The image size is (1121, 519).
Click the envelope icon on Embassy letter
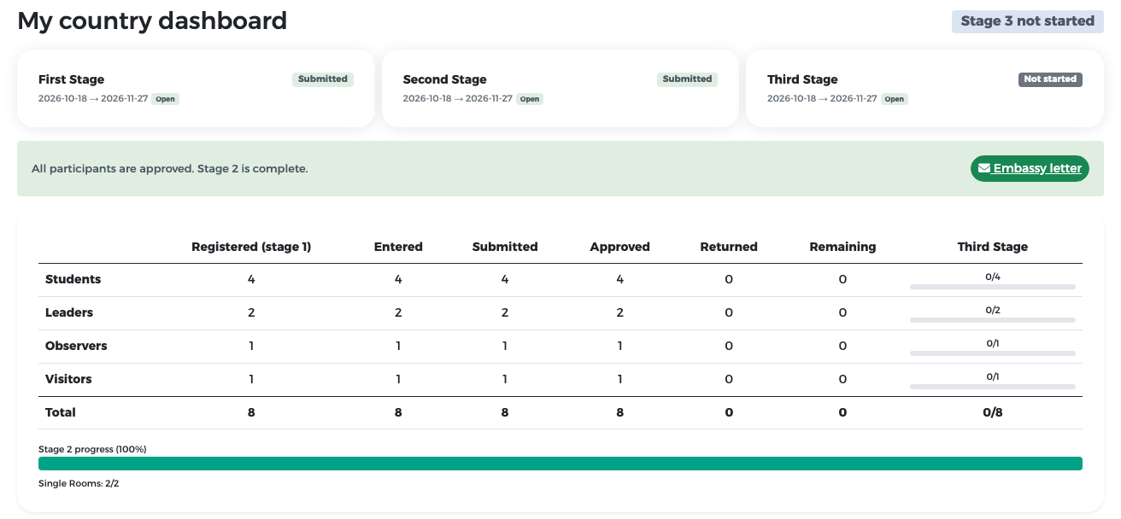(x=984, y=168)
